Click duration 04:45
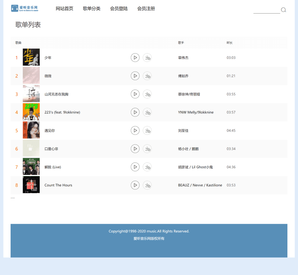This screenshot has height=275, width=298. [231, 130]
